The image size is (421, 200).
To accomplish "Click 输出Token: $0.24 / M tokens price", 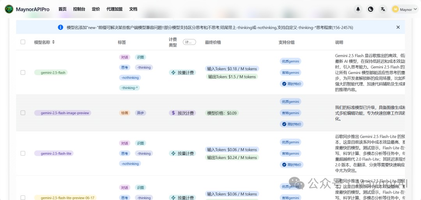I will [x=232, y=158].
